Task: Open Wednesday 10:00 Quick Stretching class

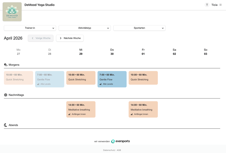Action: [81, 78]
